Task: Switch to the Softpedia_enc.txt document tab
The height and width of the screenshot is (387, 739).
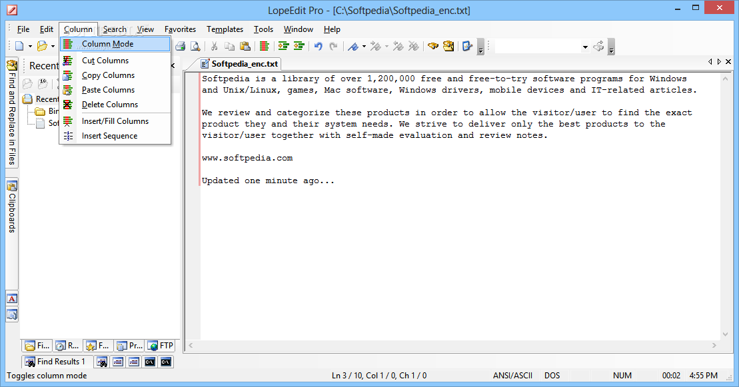Action: pos(239,64)
